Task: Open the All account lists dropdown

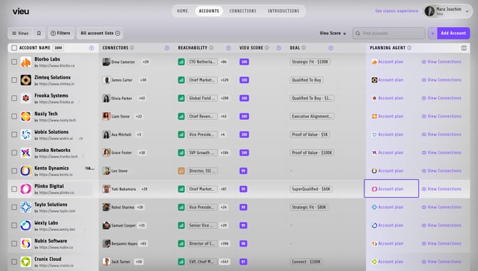Action: 100,34
